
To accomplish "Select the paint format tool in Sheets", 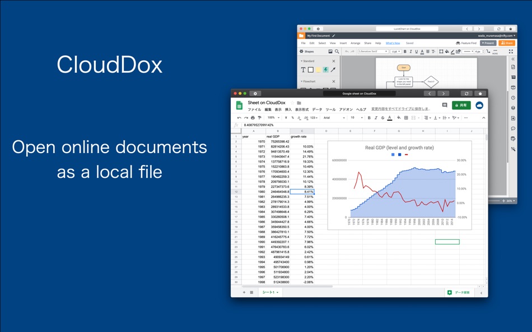I will (259, 118).
